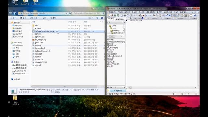Open 파일(F) menu in EditPlus
The width and height of the screenshot is (208, 117).
pos(113,12)
